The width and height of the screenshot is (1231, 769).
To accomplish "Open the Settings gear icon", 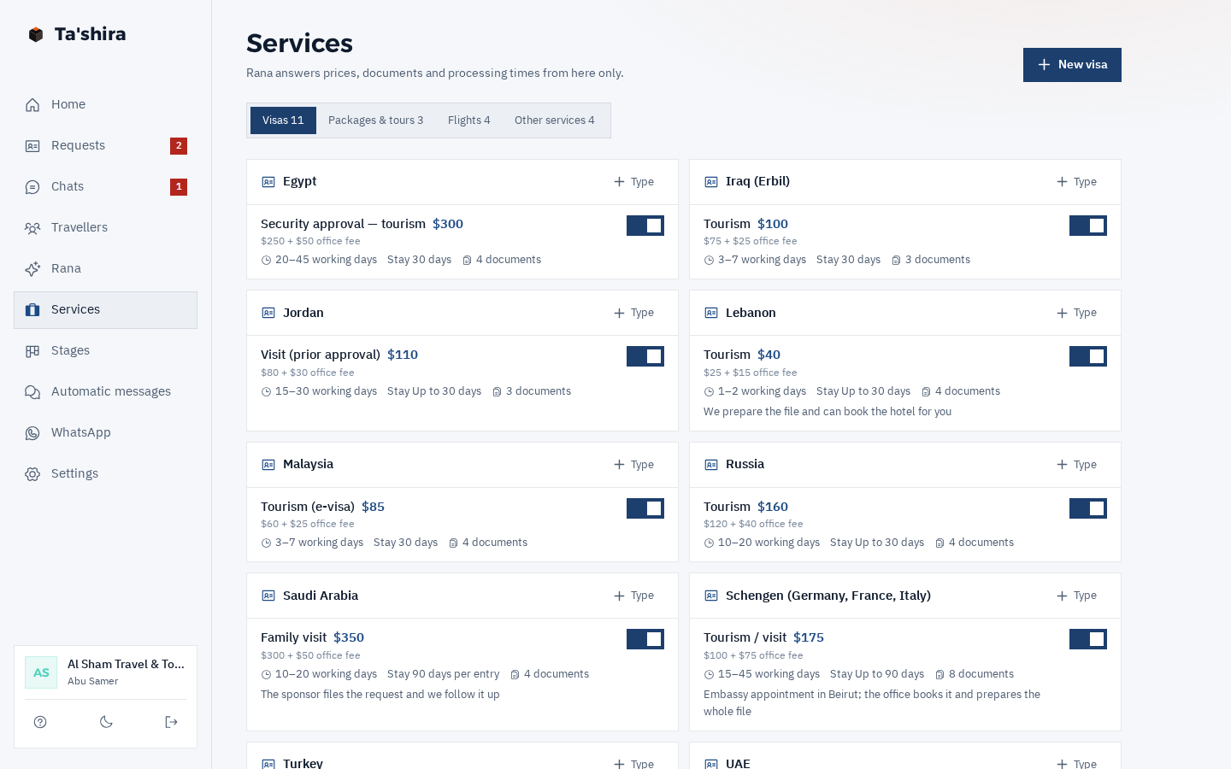I will tap(32, 474).
